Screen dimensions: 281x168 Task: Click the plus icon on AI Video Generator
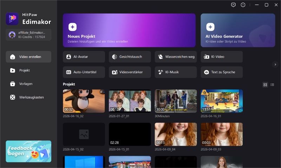(x=210, y=27)
